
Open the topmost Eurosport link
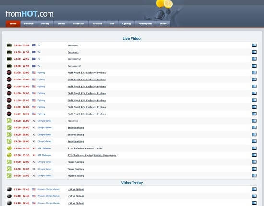click(73, 46)
